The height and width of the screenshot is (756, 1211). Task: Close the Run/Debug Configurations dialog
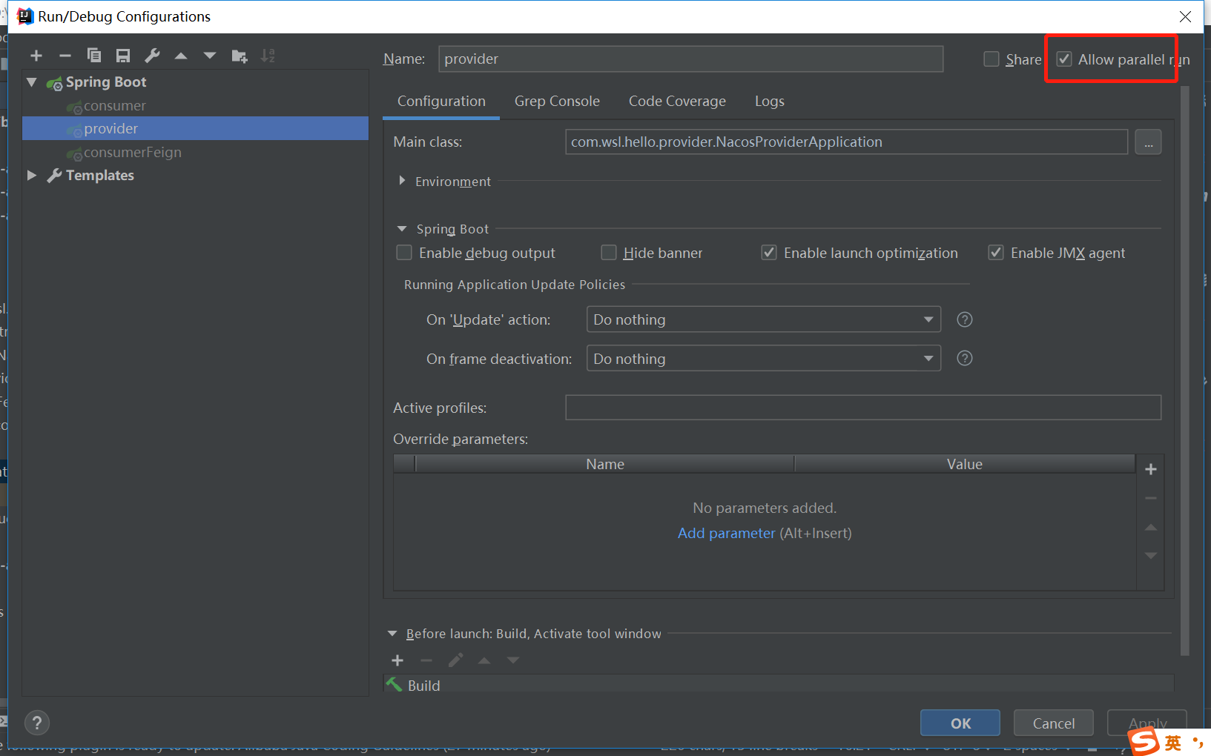(x=1186, y=16)
